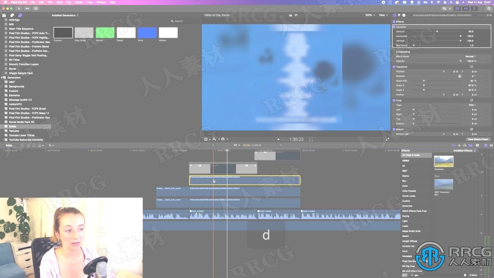Show the libraries sidebar clapper icon
Image resolution: width=494 pixels, height=278 pixels.
(4, 15)
